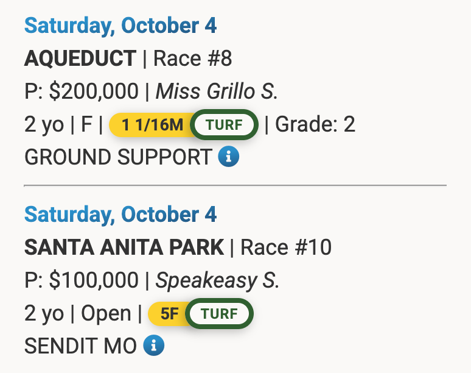
Task: Click the P: $200,000 purse text
Action: (81, 92)
